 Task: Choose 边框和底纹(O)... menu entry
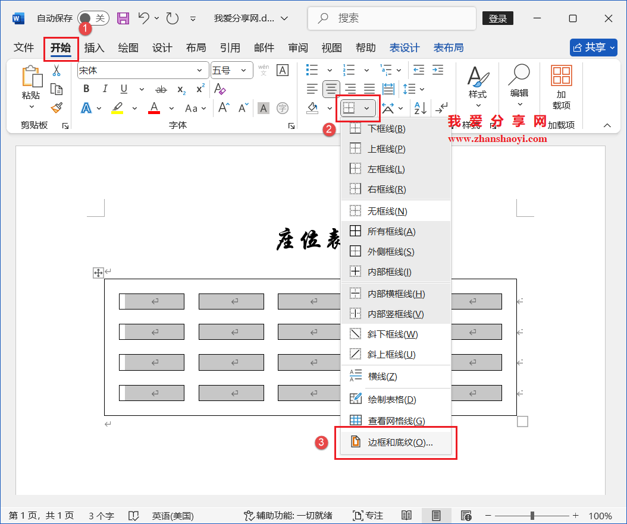[396, 442]
